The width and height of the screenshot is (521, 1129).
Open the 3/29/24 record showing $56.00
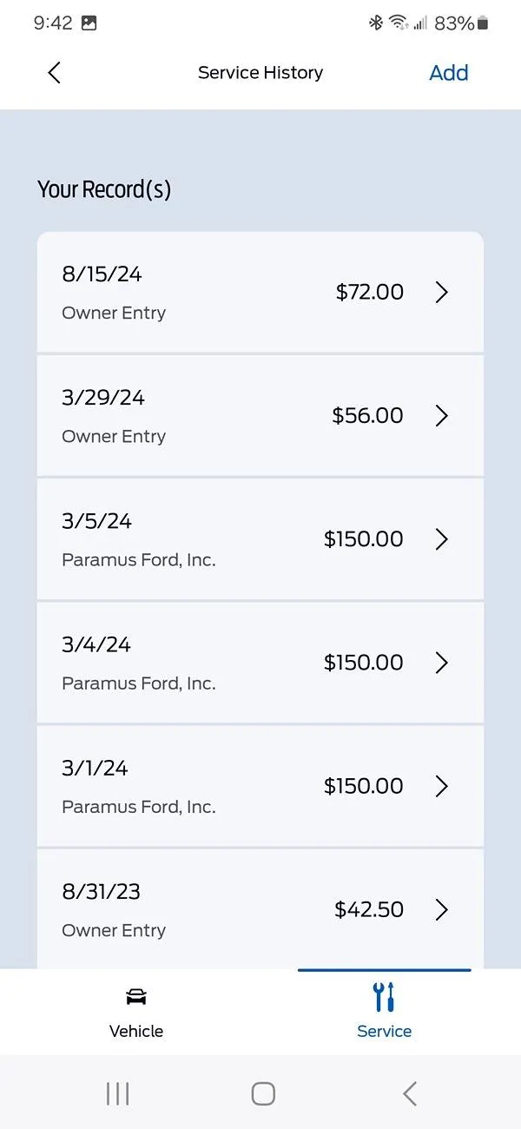[260, 415]
